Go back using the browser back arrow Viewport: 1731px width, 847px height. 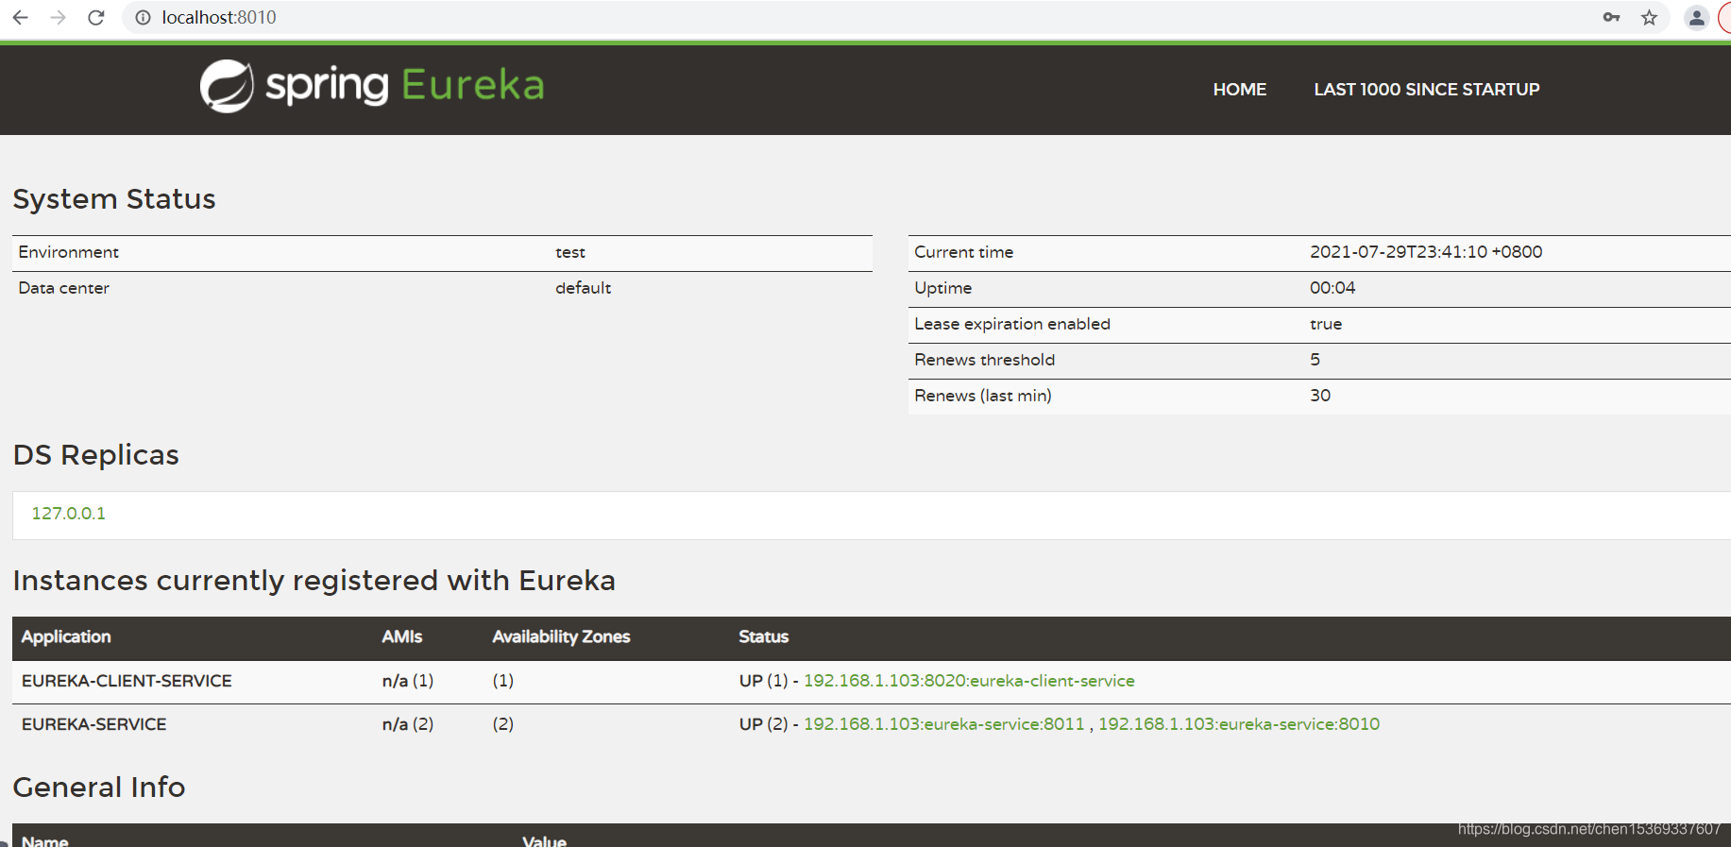(20, 17)
